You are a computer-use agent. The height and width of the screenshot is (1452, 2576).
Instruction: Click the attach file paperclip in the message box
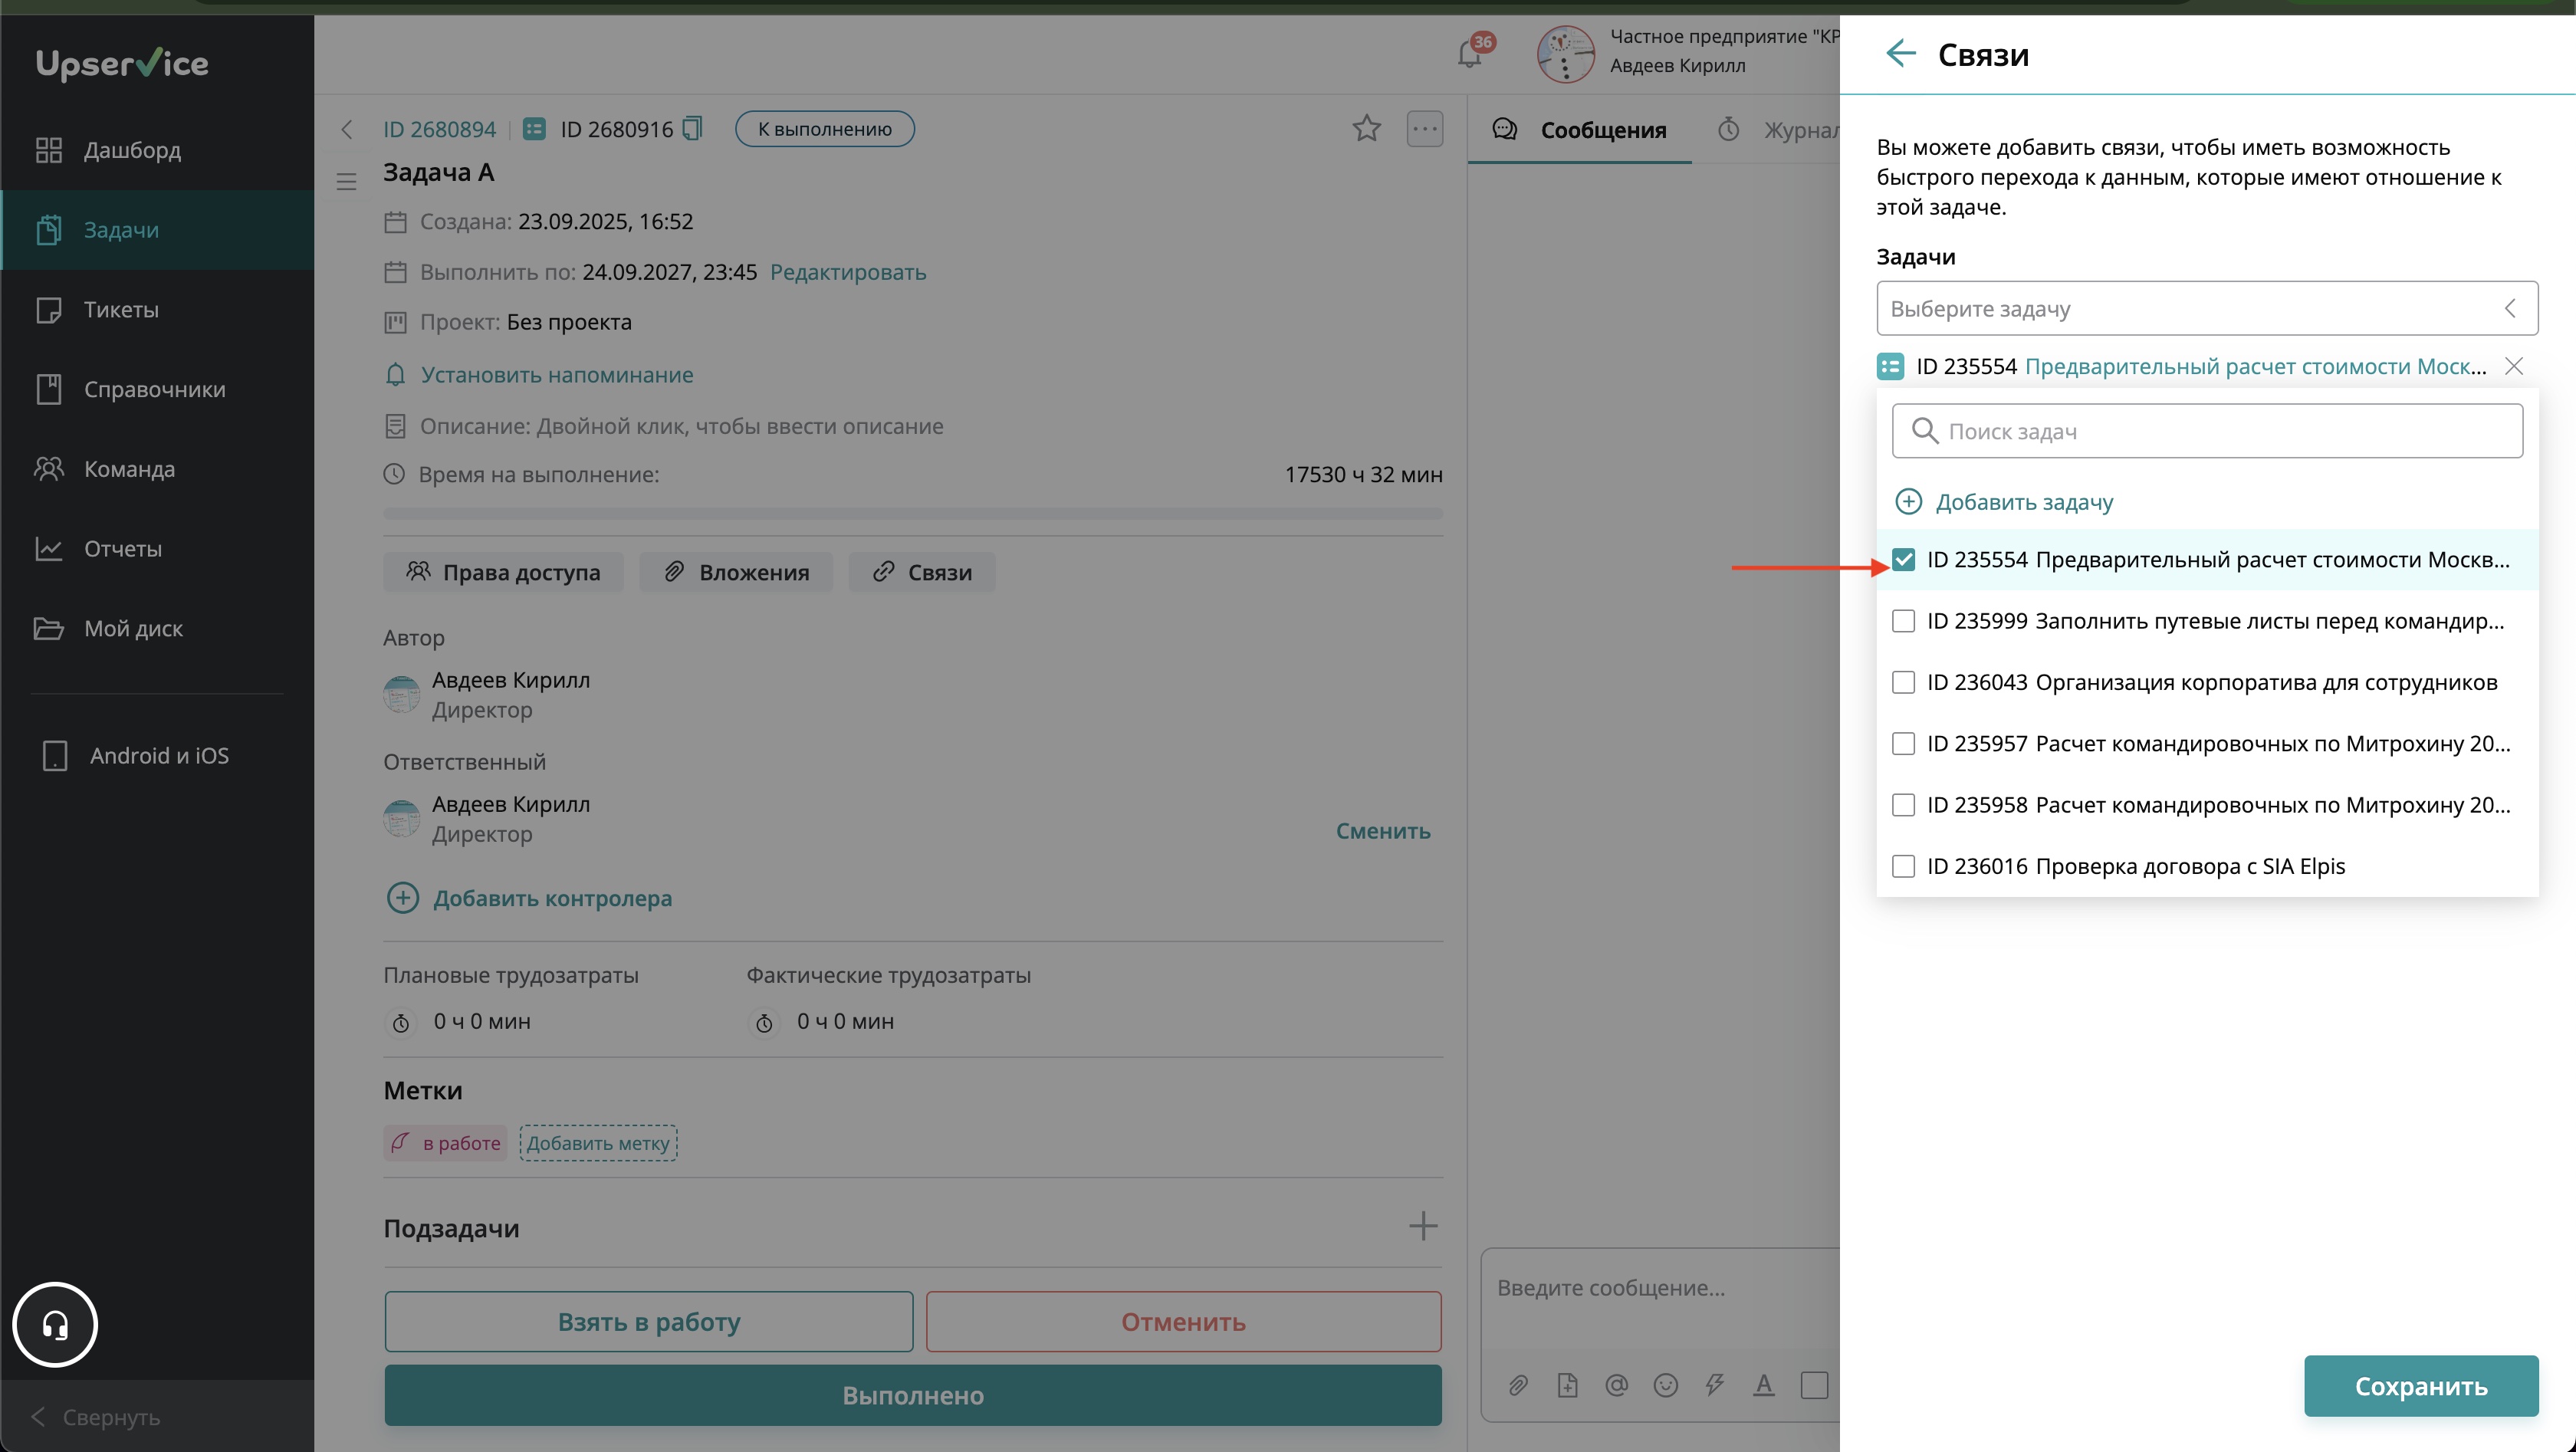(1518, 1385)
